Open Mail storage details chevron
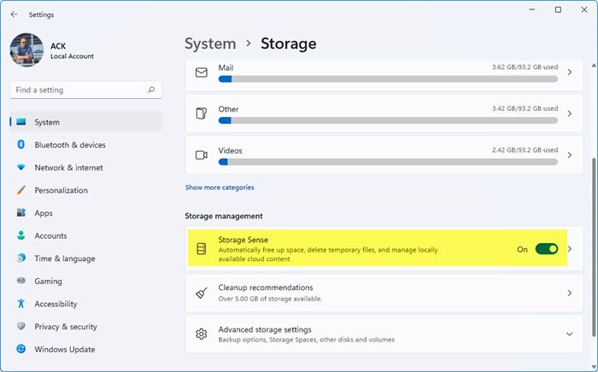The height and width of the screenshot is (372, 598). [570, 72]
